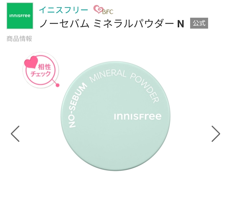
Task: Click the gold BFC text beside the heart
Action: [x=108, y=12]
